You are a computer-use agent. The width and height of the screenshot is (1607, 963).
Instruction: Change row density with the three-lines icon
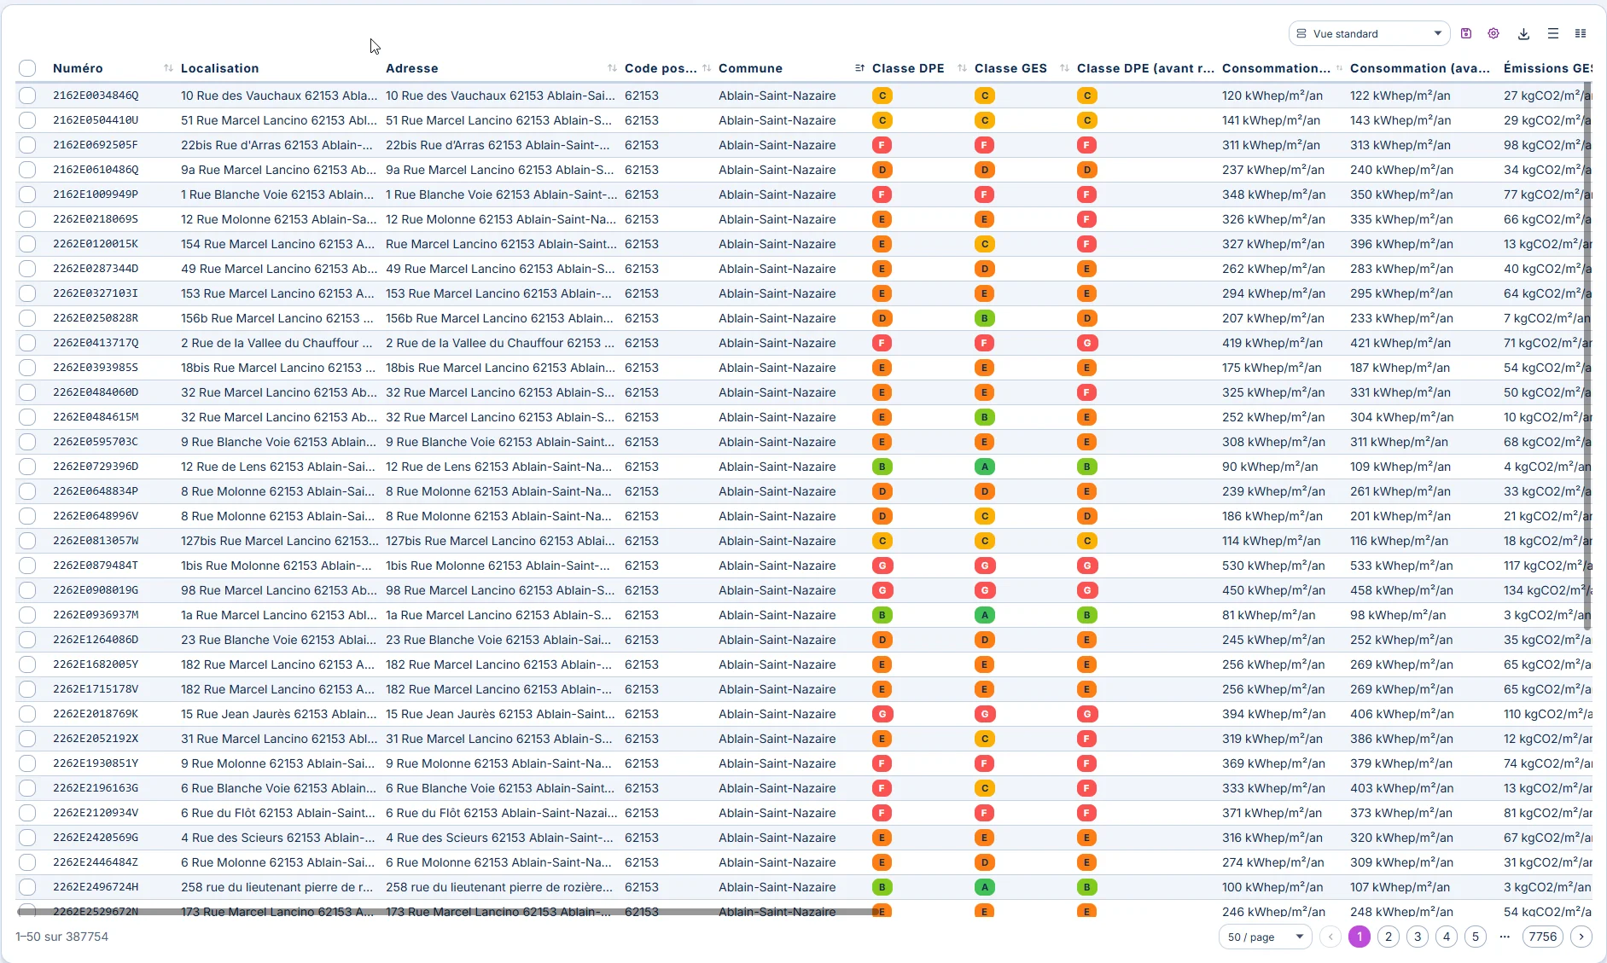coord(1553,33)
